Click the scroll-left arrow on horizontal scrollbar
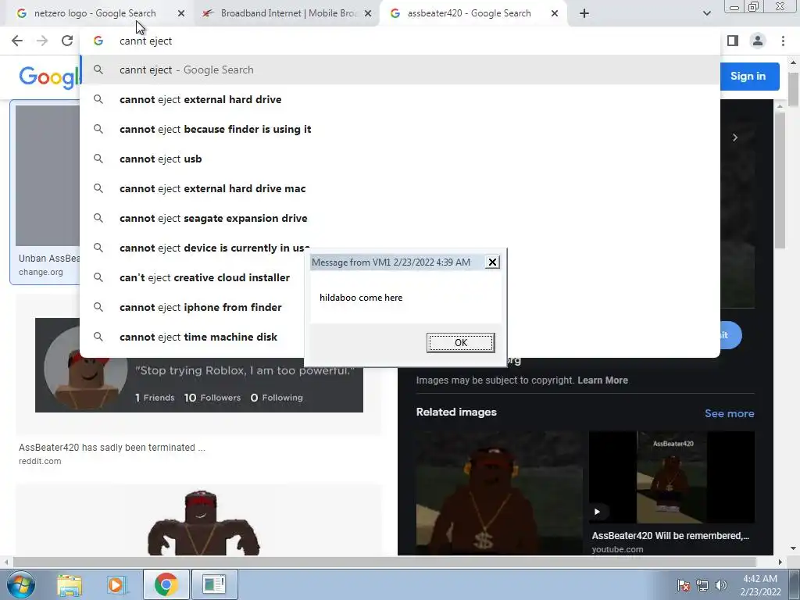 pyautogui.click(x=6, y=562)
